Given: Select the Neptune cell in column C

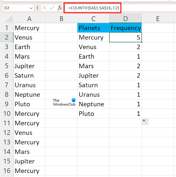Looking at the screenshot, I should tap(94, 104).
